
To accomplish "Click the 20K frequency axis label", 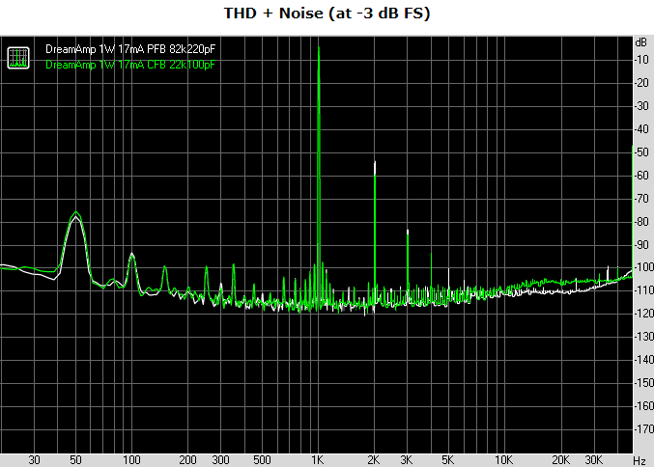I will 560,460.
